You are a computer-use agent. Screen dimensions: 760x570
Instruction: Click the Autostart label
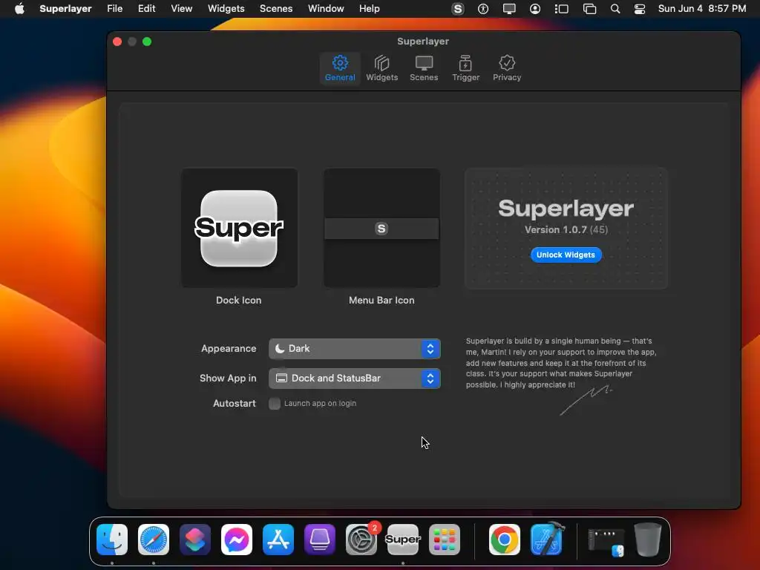tap(234, 403)
